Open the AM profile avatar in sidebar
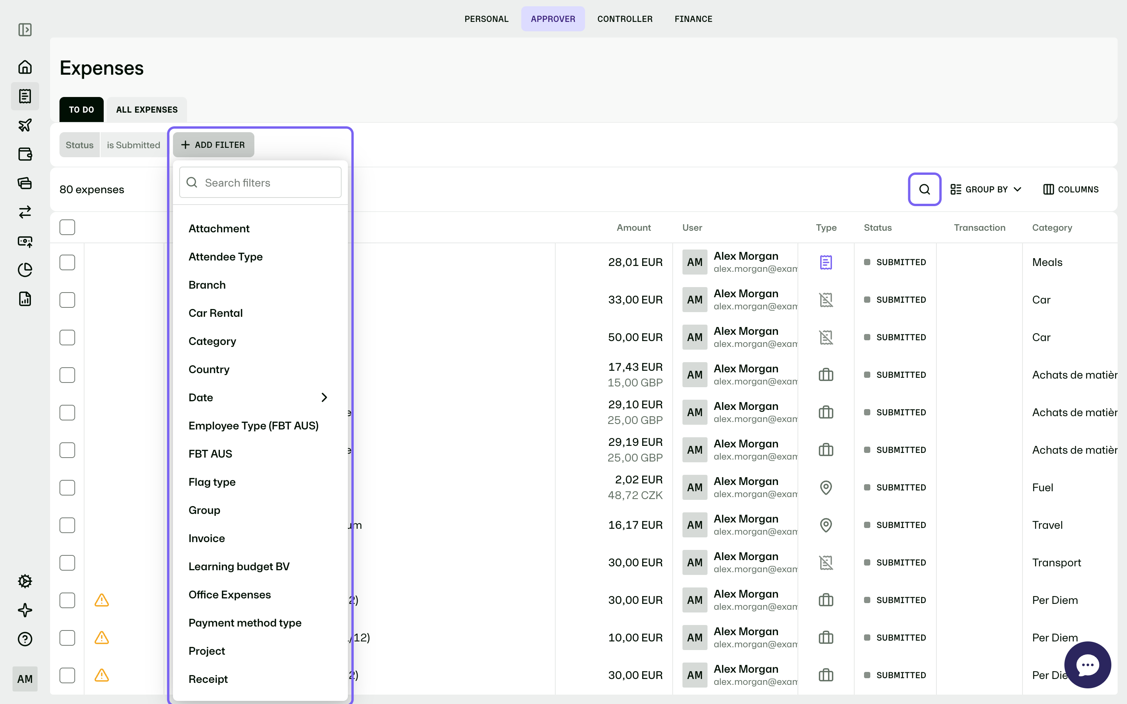1127x704 pixels. pos(25,679)
